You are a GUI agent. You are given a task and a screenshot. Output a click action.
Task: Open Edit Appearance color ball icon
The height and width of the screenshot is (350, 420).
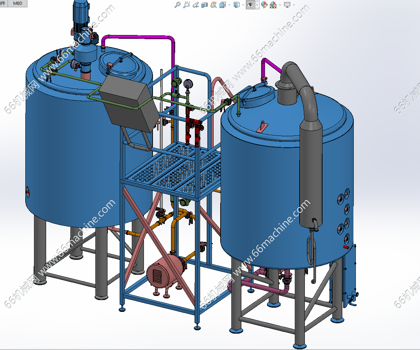[264, 5]
